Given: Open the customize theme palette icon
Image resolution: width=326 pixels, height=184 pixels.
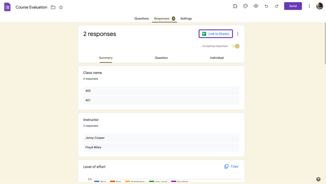Looking at the screenshot, I should pyautogui.click(x=245, y=6).
